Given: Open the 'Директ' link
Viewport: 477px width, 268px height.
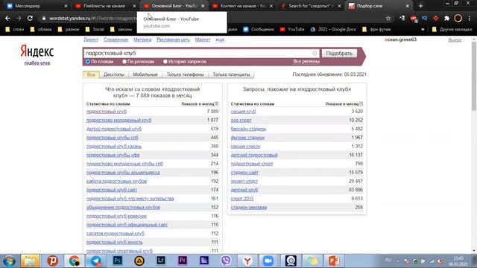Looking at the screenshot, I should [x=91, y=39].
